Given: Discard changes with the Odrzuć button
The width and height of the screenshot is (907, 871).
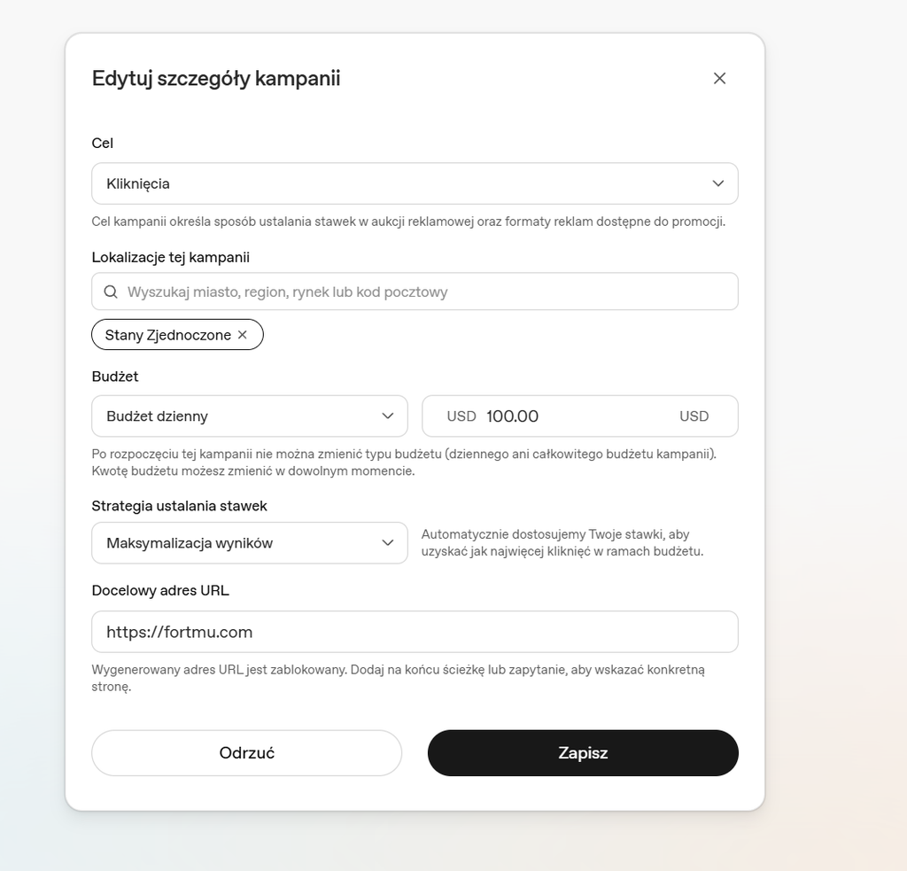Looking at the screenshot, I should click(x=246, y=753).
